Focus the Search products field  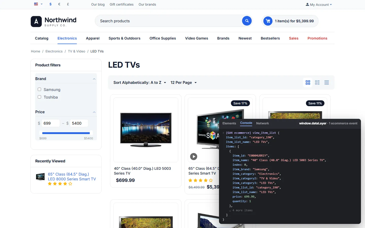(x=169, y=21)
